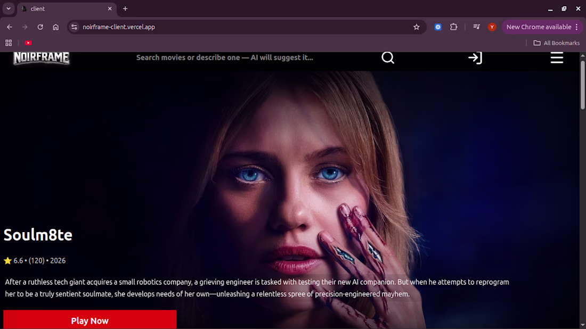
Task: View site information icon in address bar
Action: (74, 27)
